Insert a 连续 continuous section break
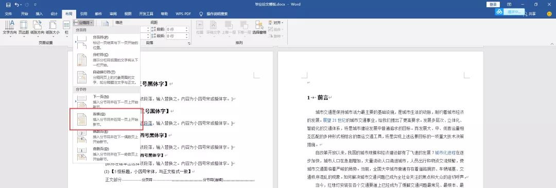The width and height of the screenshot is (556, 188). coord(107,119)
